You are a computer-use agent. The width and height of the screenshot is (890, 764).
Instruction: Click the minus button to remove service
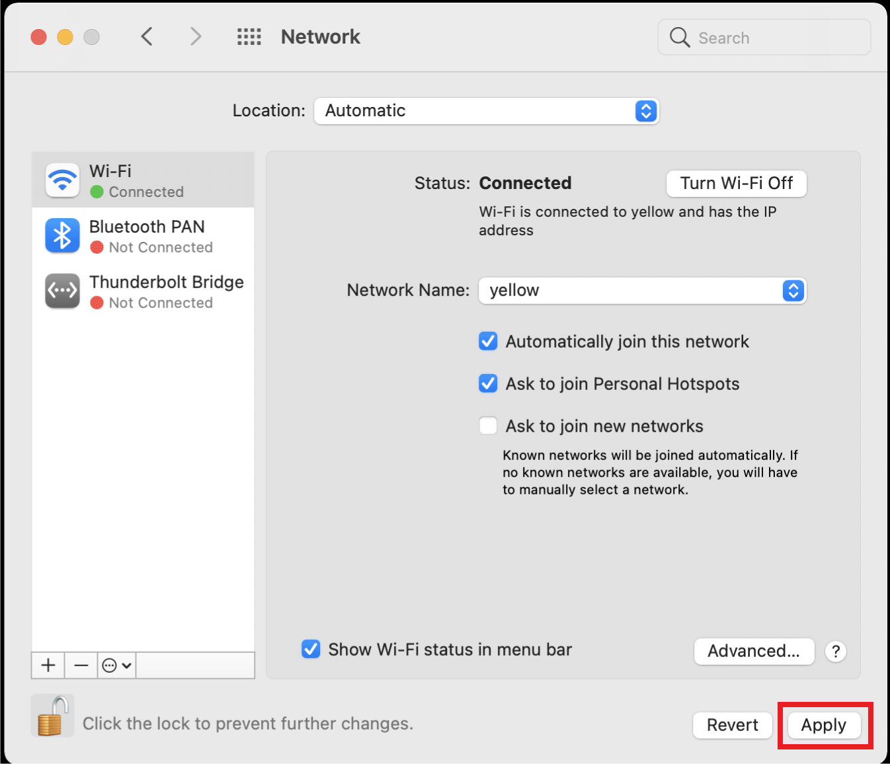pyautogui.click(x=81, y=666)
